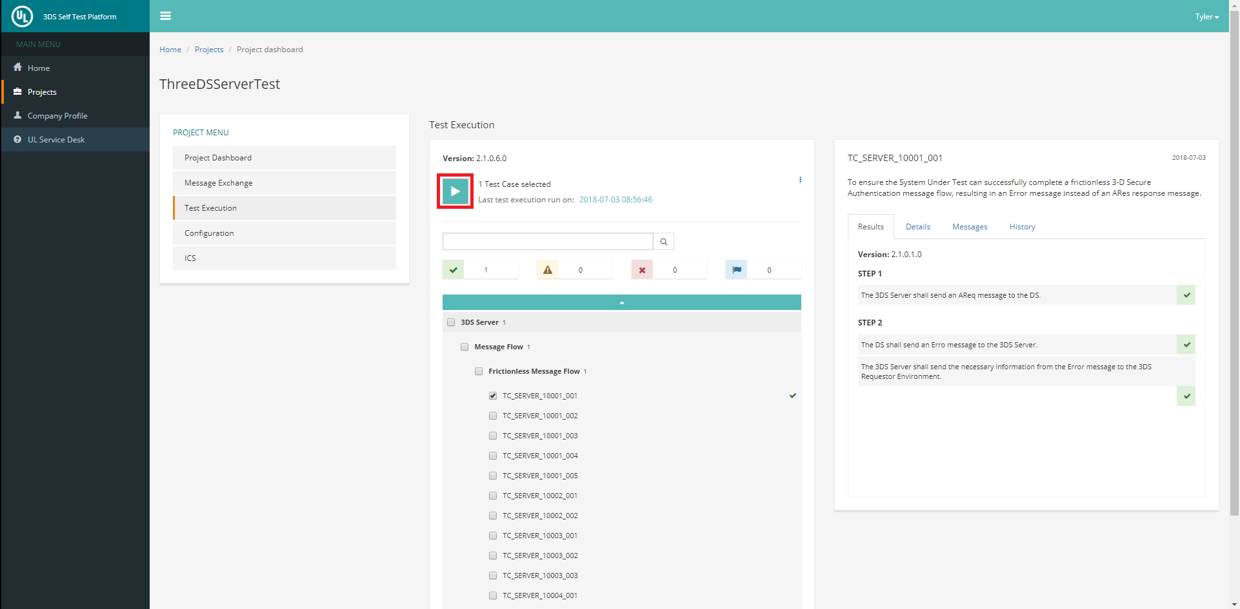The height and width of the screenshot is (609, 1240).
Task: Focus the test case search field
Action: 548,242
